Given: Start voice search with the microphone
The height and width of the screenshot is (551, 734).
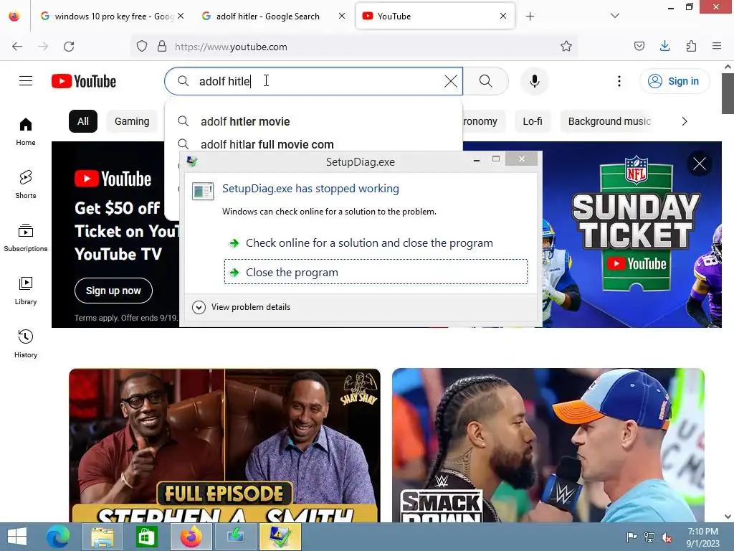Looking at the screenshot, I should tap(534, 81).
